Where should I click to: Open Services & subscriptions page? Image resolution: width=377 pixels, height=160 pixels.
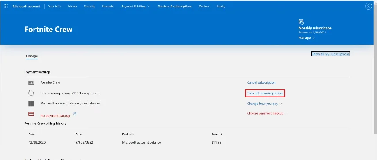175,7
